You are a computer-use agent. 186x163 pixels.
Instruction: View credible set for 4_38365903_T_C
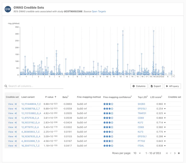(12, 132)
